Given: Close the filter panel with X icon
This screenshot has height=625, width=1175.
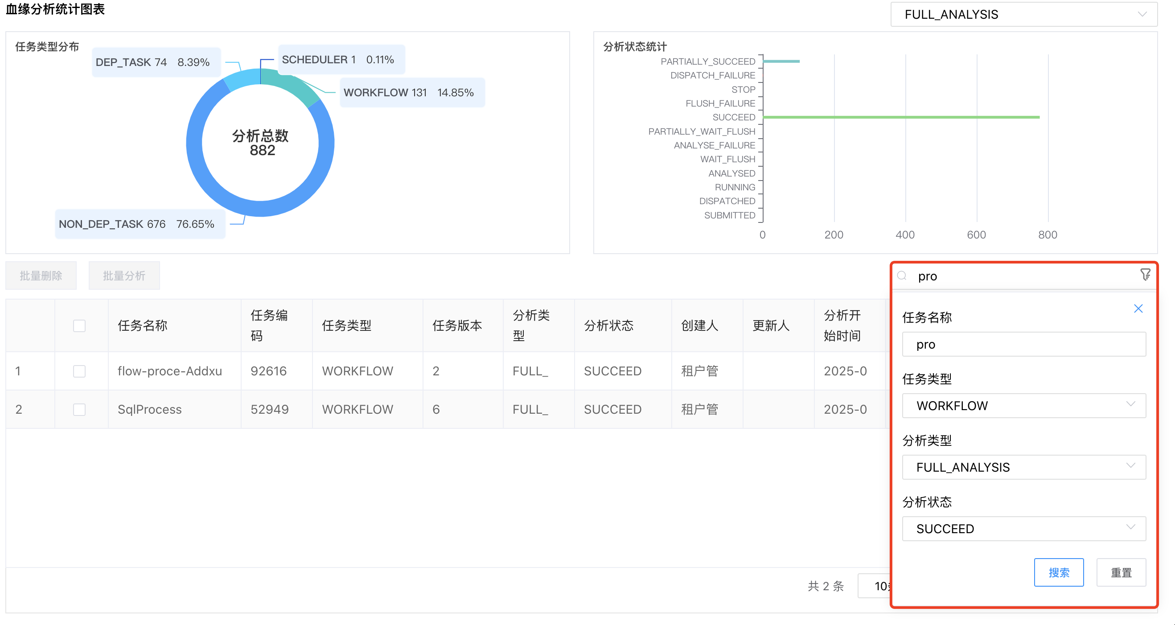Looking at the screenshot, I should tap(1138, 309).
